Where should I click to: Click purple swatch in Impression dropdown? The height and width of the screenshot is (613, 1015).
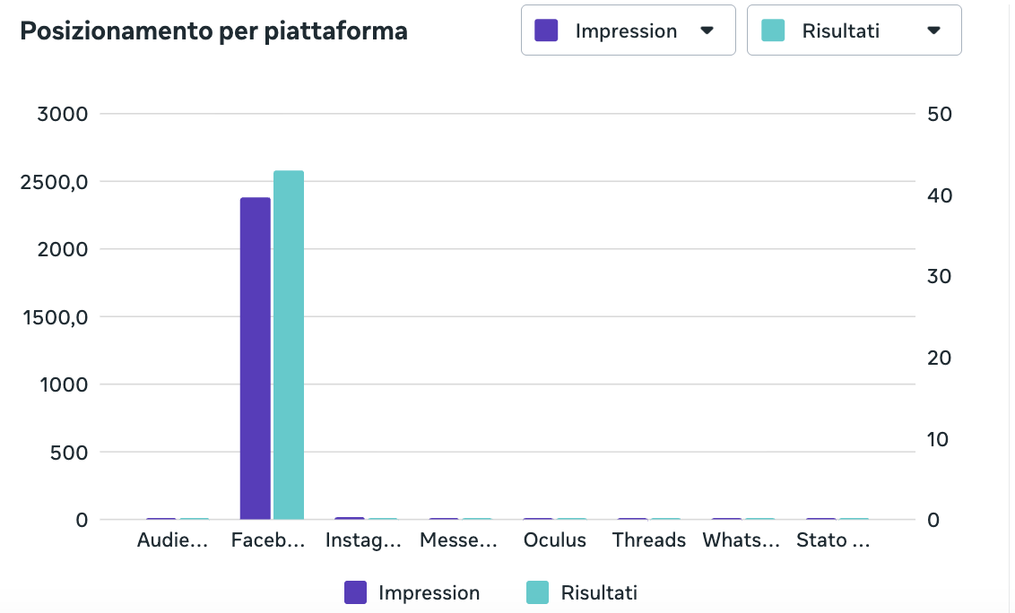pos(546,30)
